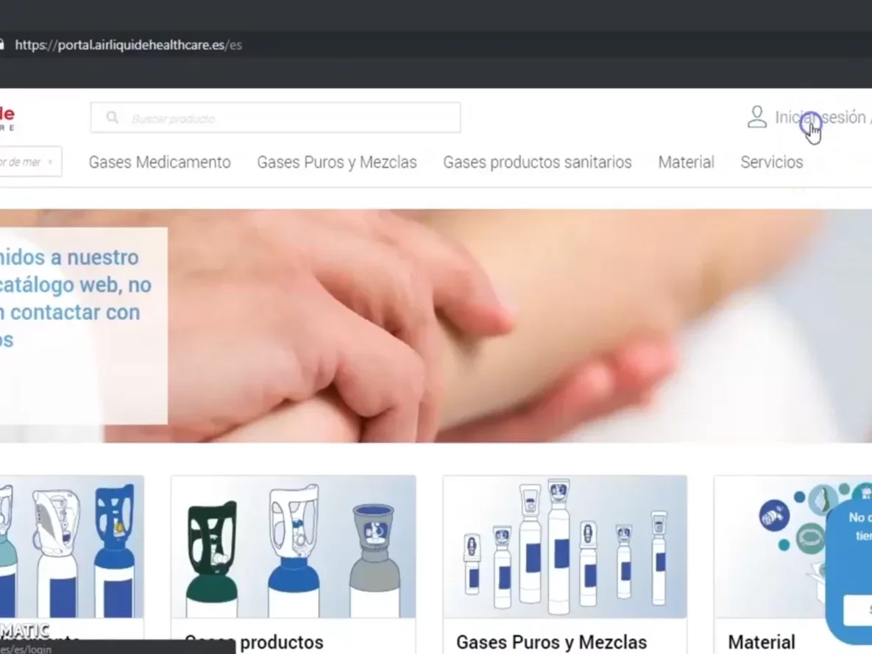Go to Material in the top menu

click(686, 163)
